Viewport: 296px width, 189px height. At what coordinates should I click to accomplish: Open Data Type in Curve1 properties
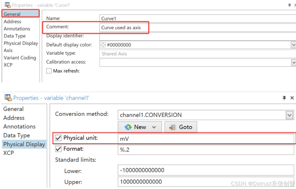click(15, 36)
